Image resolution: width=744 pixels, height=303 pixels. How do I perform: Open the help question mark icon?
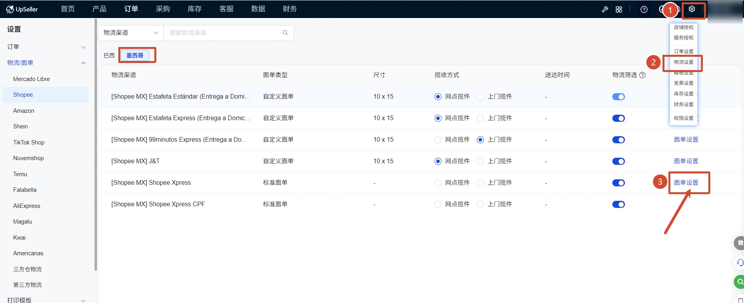coord(644,9)
